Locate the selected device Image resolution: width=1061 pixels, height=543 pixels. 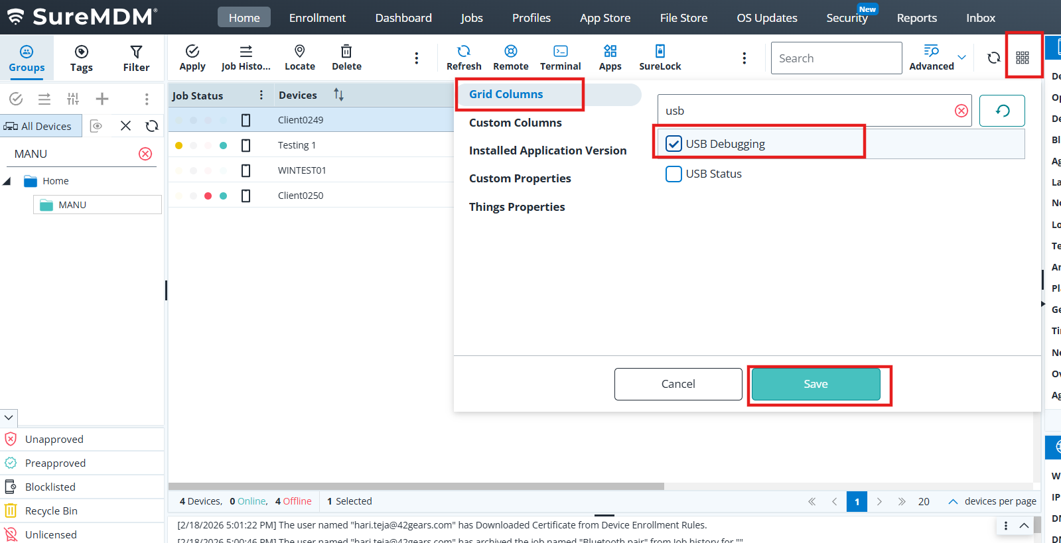[299, 57]
